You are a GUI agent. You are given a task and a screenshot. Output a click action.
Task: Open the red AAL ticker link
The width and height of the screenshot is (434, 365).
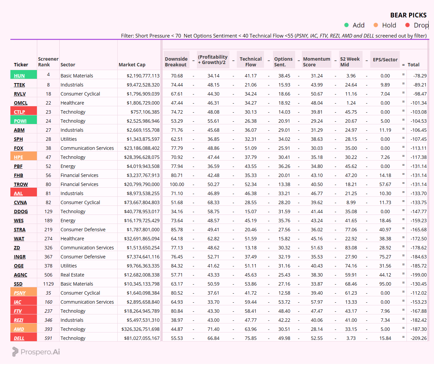pyautogui.click(x=18, y=193)
